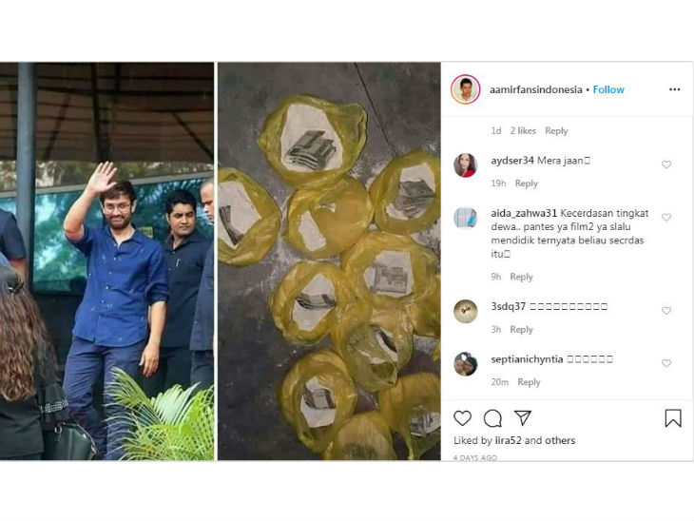Screen dimensions: 694x521
Task: Like aydser34's comment
Action: (x=665, y=164)
